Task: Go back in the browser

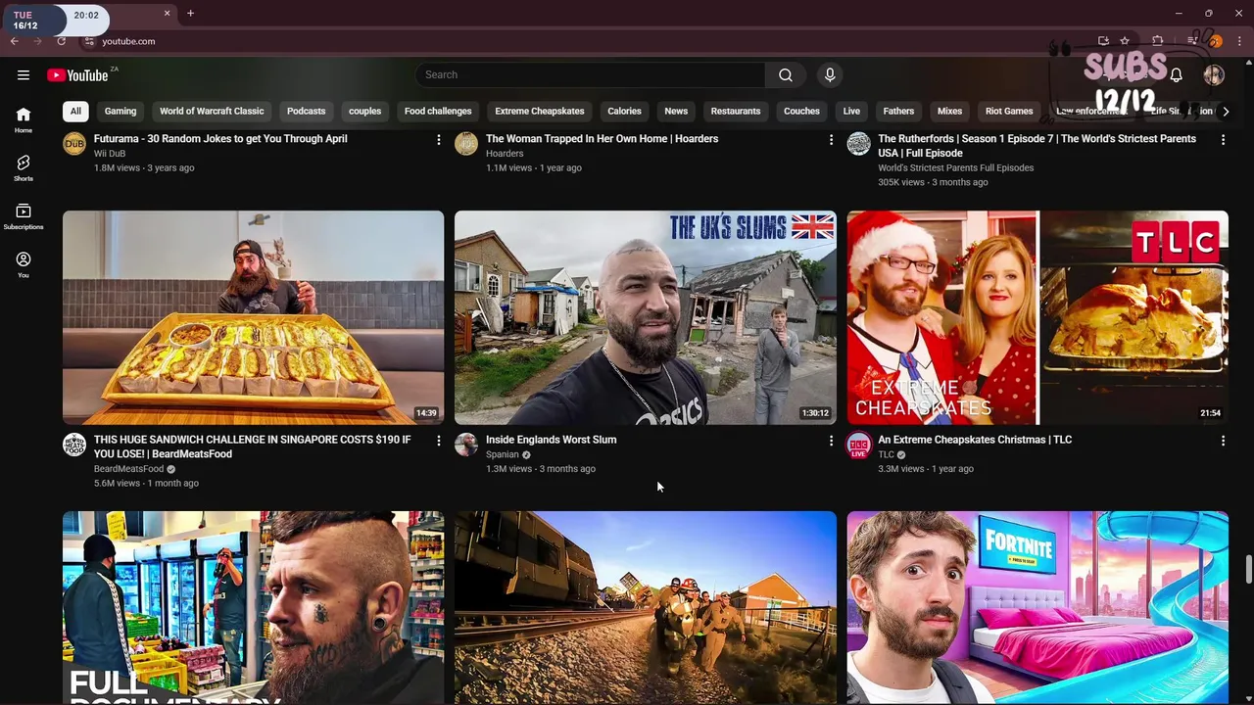Action: coord(15,41)
